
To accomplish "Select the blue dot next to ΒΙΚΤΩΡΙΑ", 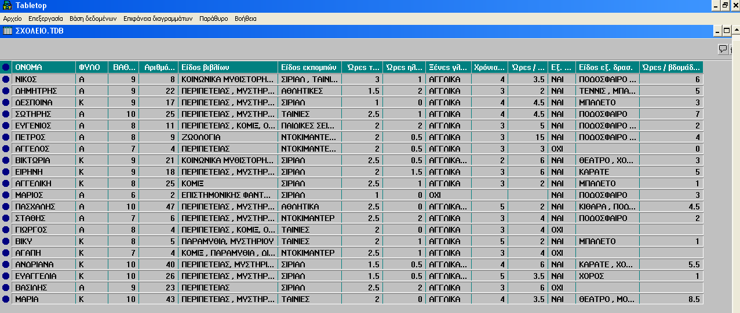I will click(x=6, y=160).
